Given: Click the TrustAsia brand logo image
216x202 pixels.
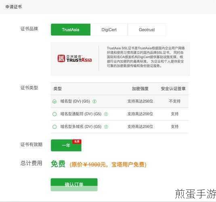Looking at the screenshot, I should pos(75,59).
